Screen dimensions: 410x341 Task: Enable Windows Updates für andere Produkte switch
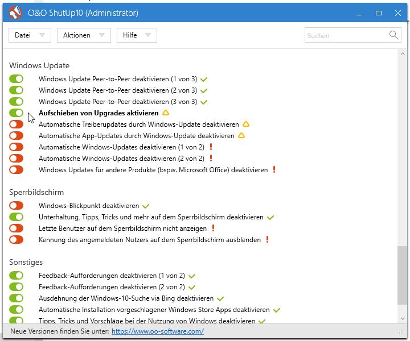pyautogui.click(x=16, y=169)
